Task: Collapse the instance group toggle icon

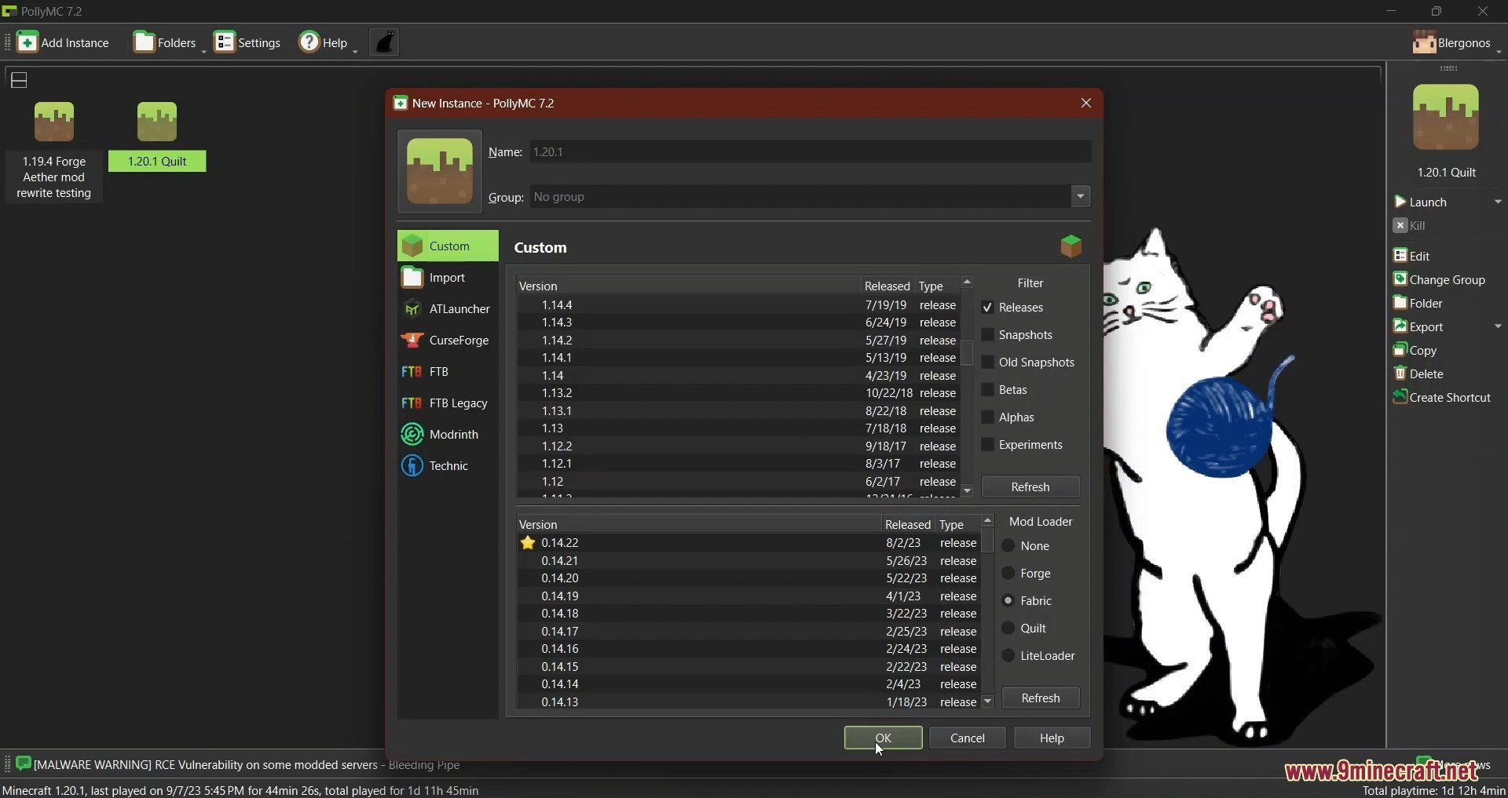Action: (x=20, y=80)
